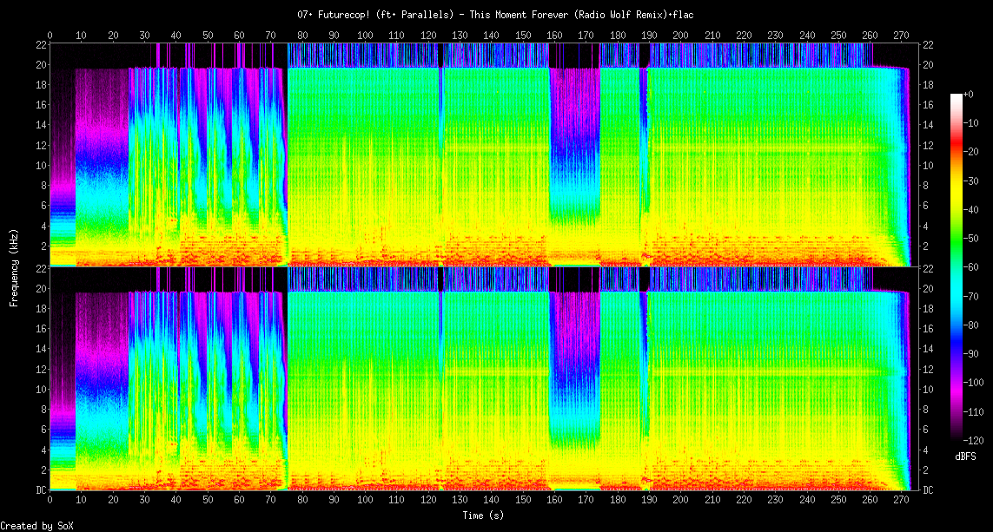Click the spectrogram title text at top
Image resolution: width=993 pixels, height=532 pixels.
(496, 14)
